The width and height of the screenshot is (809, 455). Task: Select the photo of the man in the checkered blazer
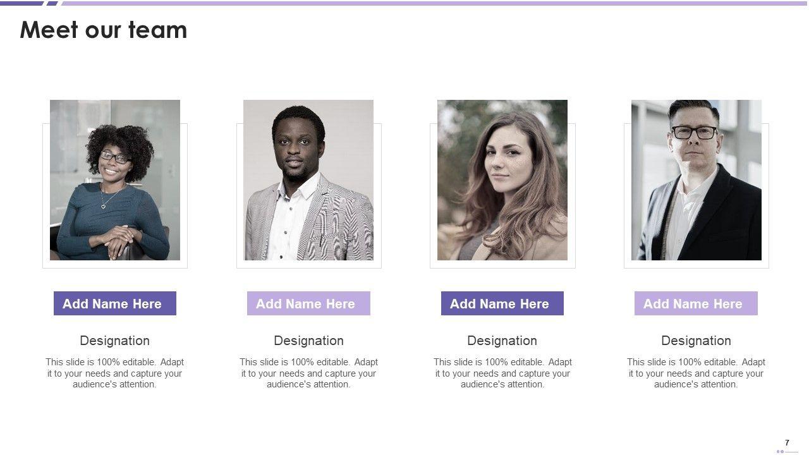(308, 180)
